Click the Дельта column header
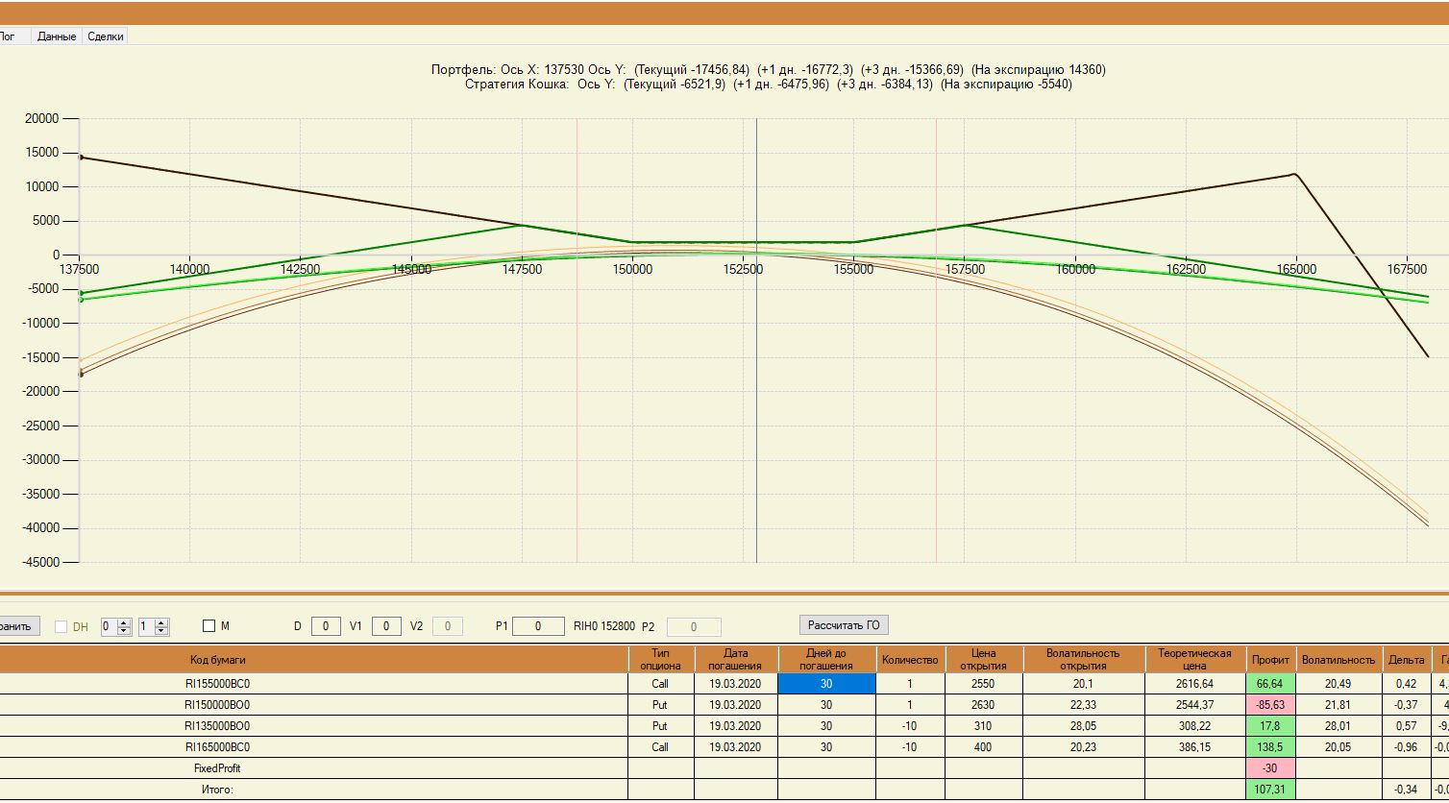 (1407, 660)
